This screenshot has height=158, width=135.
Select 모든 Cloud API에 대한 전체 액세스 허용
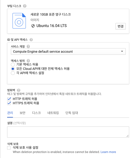tap(13, 69)
